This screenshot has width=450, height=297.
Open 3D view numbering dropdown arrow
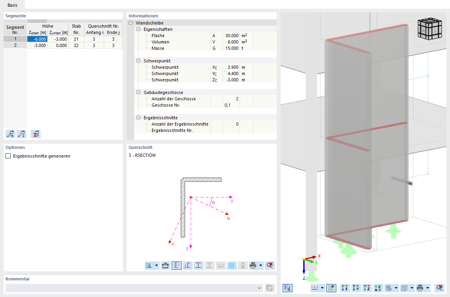tap(322, 288)
